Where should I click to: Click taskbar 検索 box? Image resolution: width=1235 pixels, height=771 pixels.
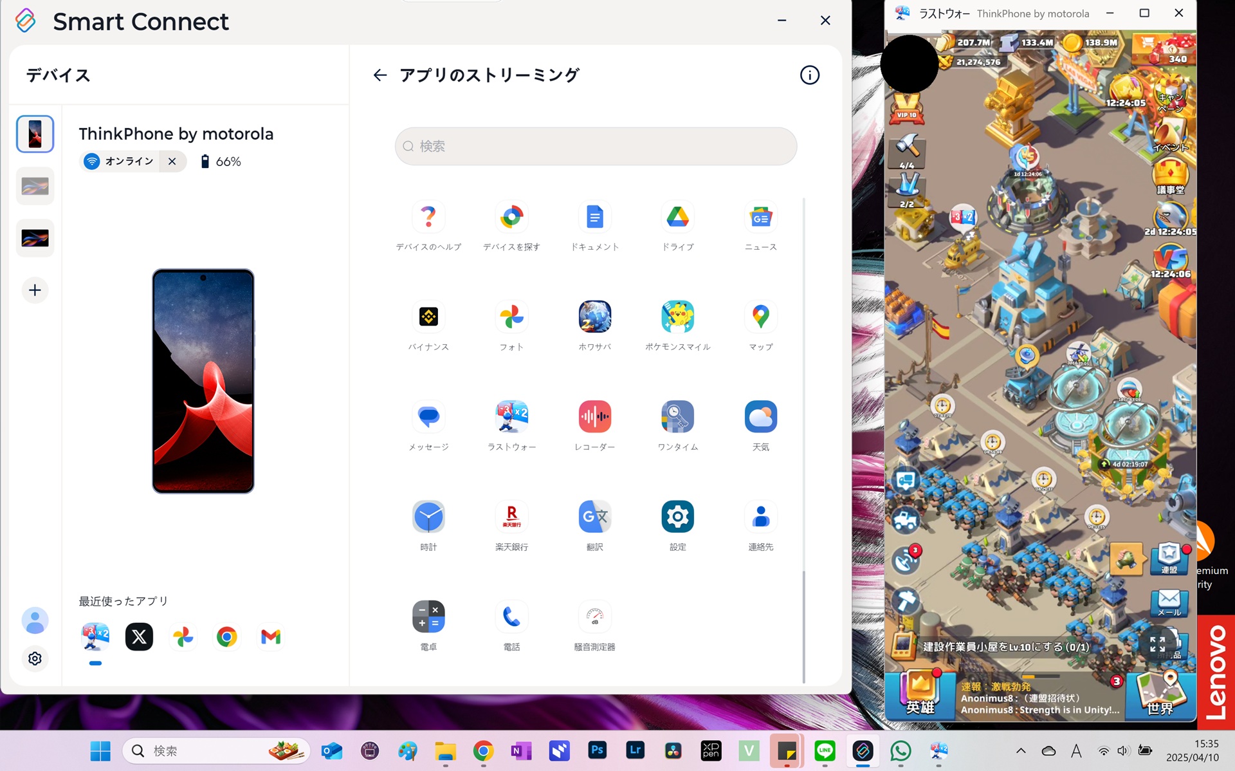[x=216, y=751]
